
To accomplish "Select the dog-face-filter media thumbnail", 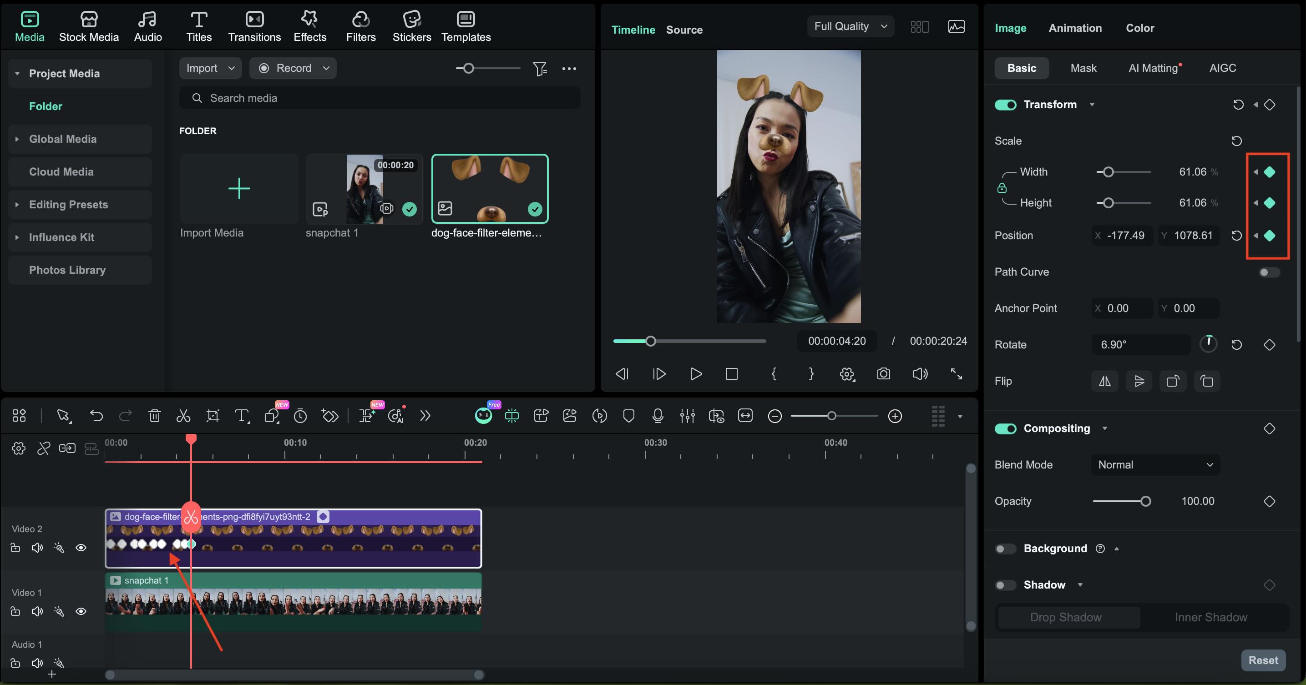I will [489, 188].
